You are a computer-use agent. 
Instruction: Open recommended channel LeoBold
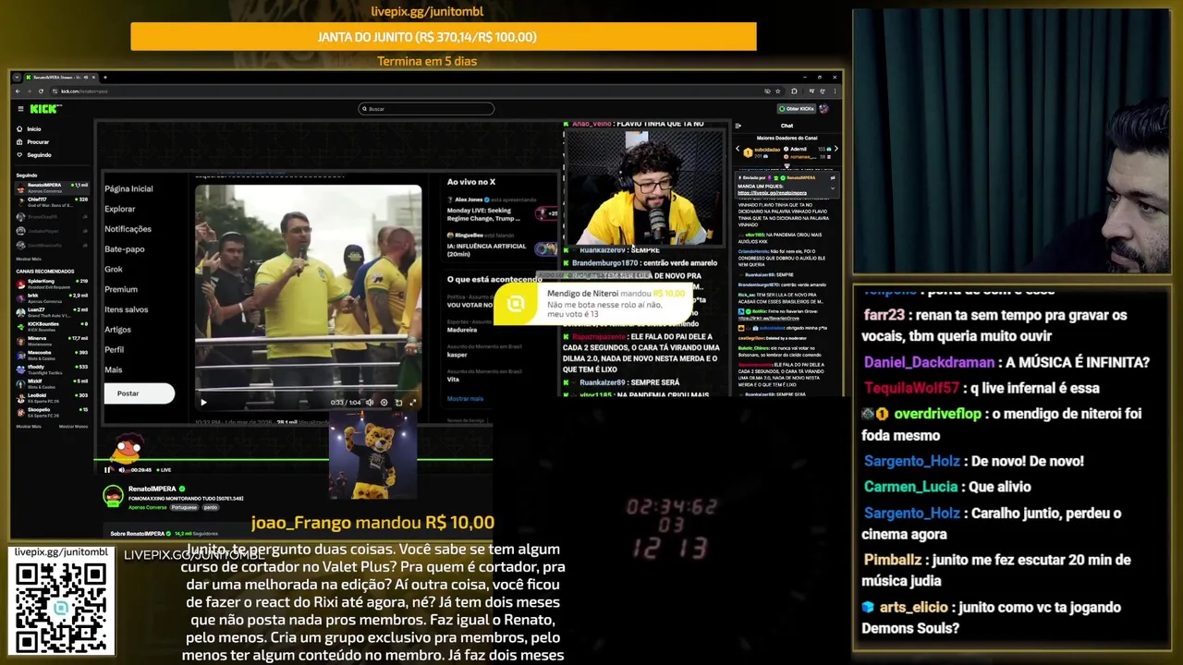[x=53, y=396]
